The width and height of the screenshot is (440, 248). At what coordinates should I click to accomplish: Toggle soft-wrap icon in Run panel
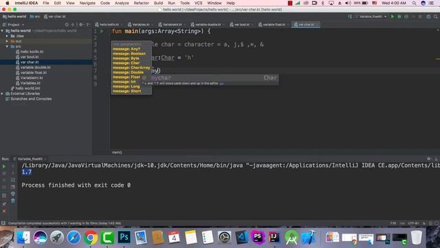(13, 180)
